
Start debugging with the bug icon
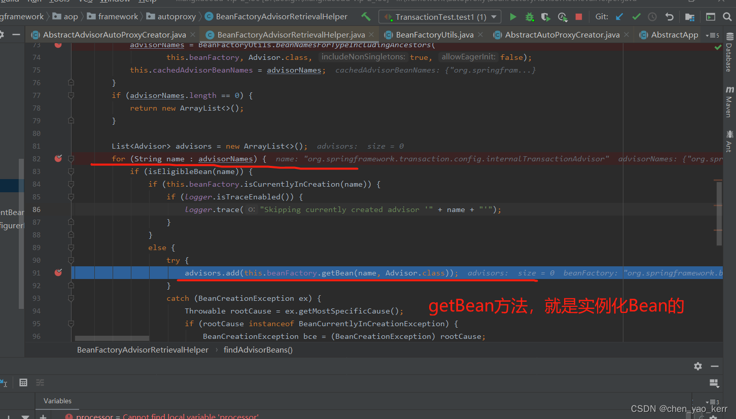pos(530,17)
